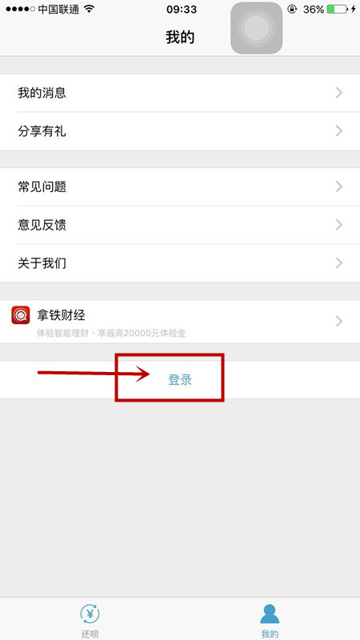
Task: Open 意见反馈 via its right chevron
Action: click(338, 225)
